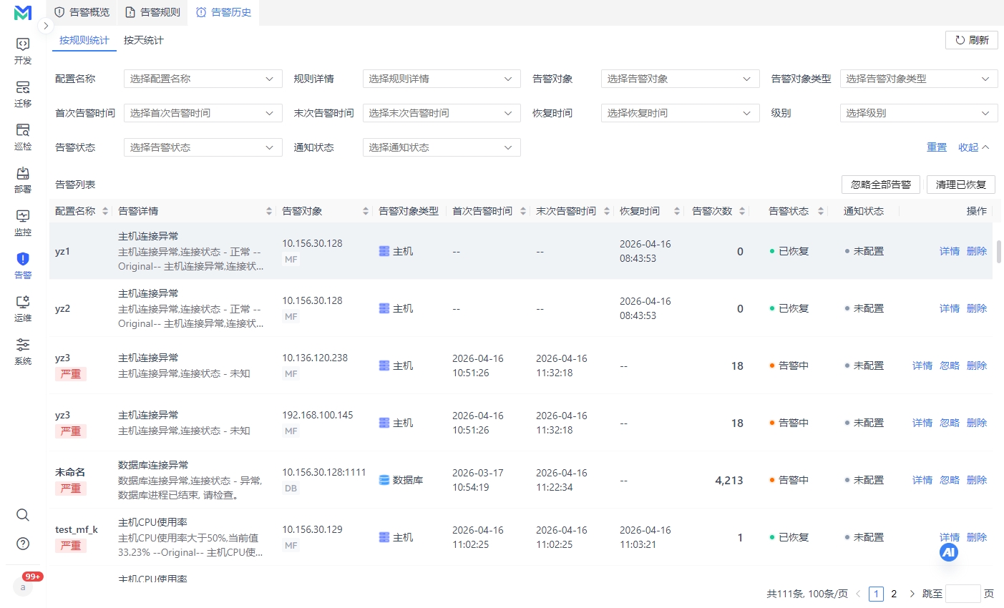The image size is (1004, 608).
Task: Click the 清理已恢复 button
Action: [x=961, y=185]
